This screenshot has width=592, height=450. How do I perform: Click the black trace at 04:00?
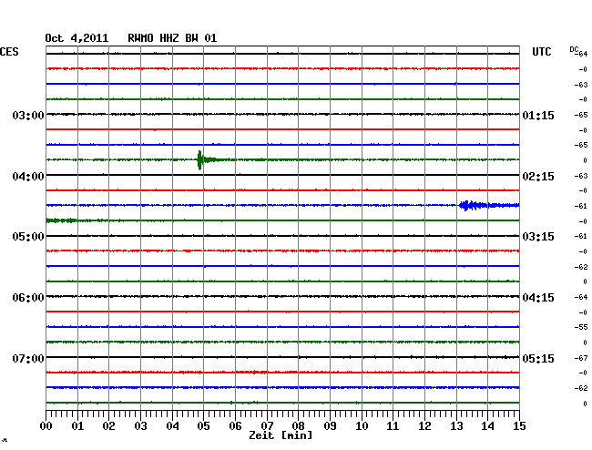click(x=282, y=175)
